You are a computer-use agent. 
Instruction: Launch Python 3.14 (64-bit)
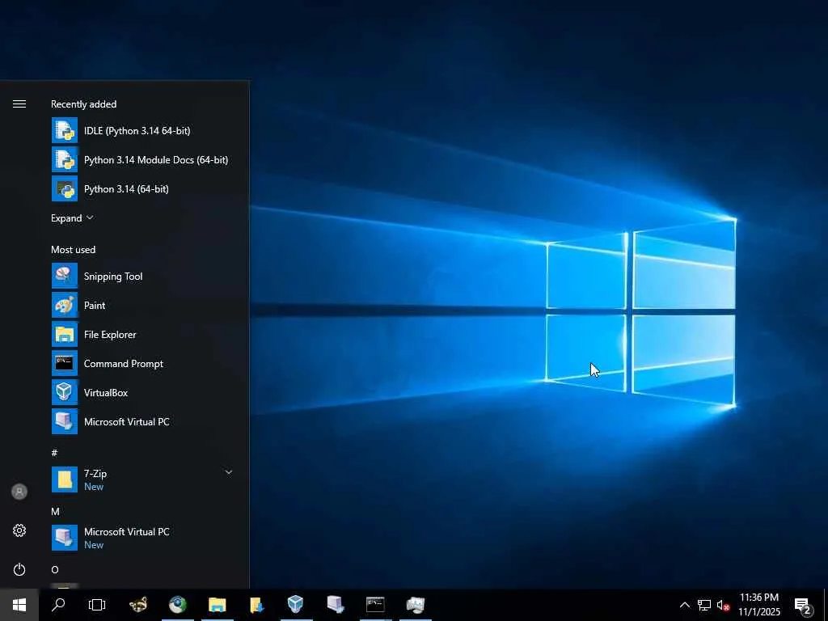click(143, 188)
